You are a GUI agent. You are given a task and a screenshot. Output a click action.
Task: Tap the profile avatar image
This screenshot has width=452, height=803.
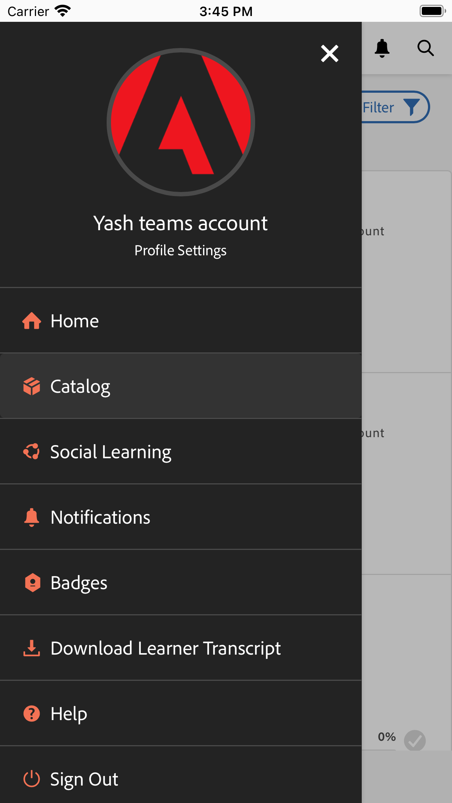click(x=181, y=122)
